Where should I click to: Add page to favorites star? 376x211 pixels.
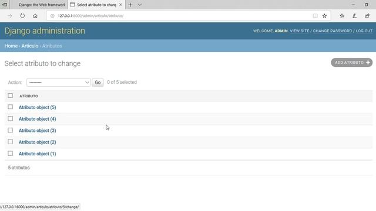324,16
